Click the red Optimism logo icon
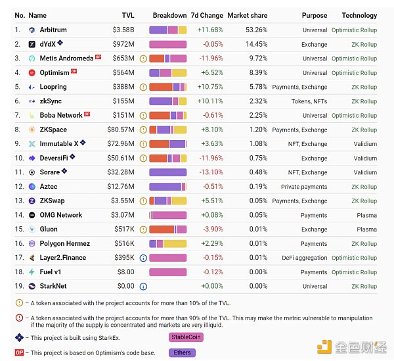394x361 pixels. [x=32, y=73]
